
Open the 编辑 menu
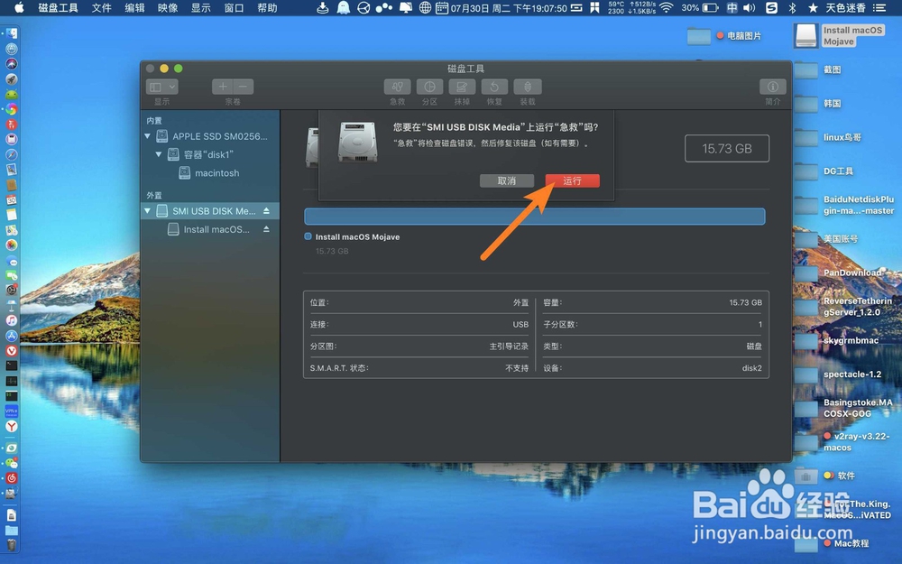pyautogui.click(x=134, y=8)
